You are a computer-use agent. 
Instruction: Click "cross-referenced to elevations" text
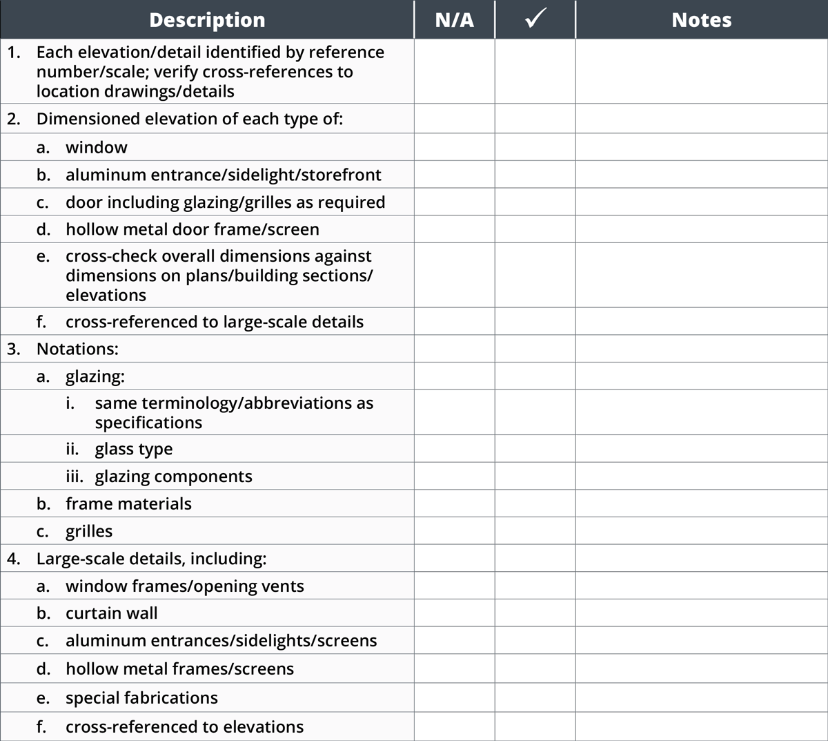tap(184, 726)
